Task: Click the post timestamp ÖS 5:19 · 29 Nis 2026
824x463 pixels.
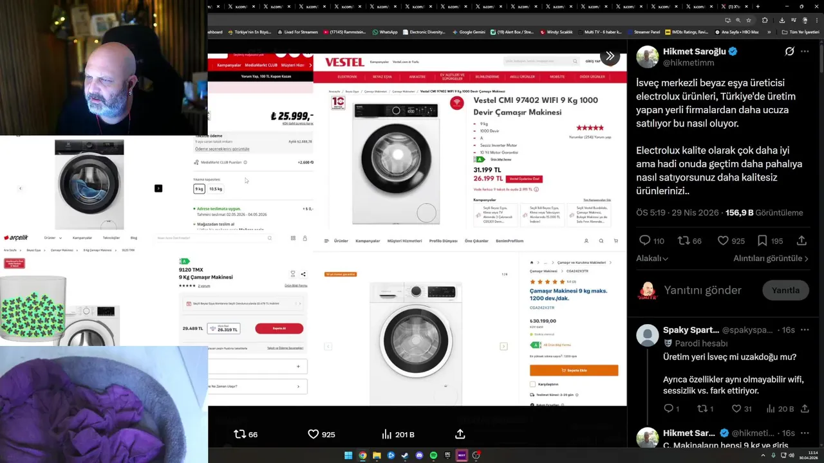Action: pyautogui.click(x=677, y=212)
